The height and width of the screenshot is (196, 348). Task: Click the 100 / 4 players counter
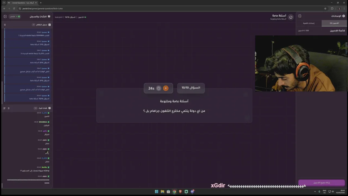[303, 30]
